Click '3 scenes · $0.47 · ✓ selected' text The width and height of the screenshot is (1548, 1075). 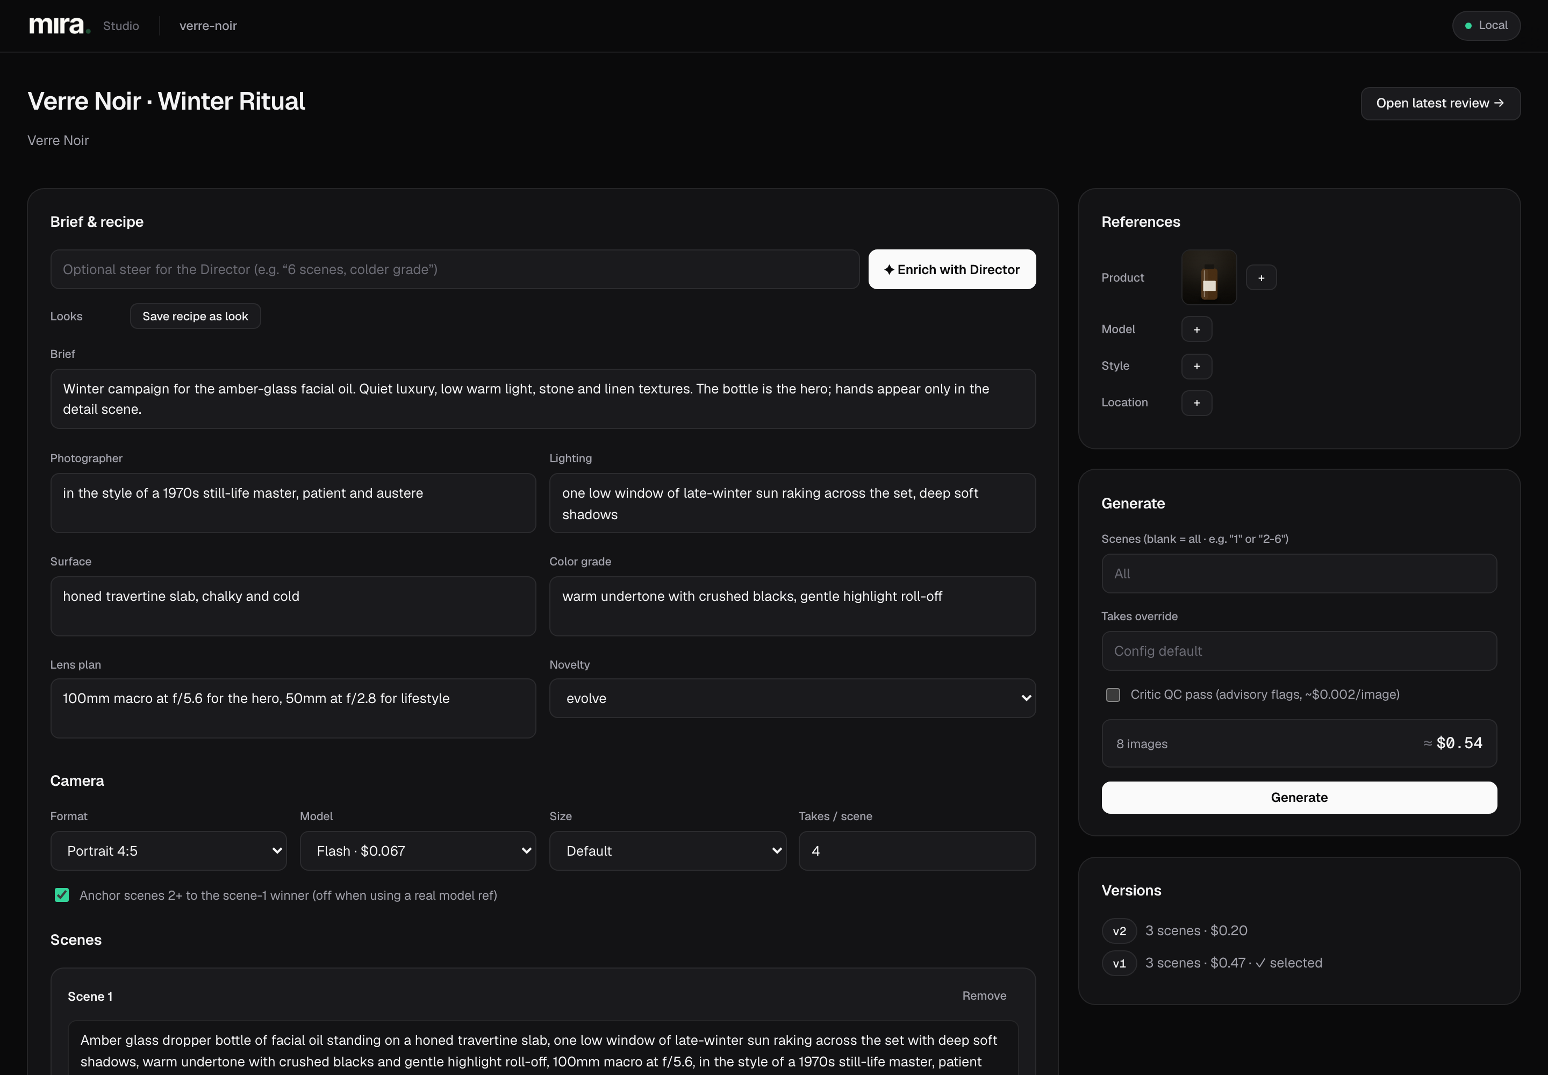[x=1234, y=963]
